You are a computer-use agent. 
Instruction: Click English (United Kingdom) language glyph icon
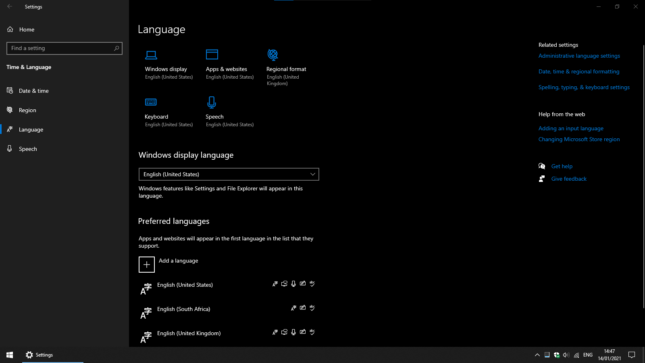pos(146,337)
